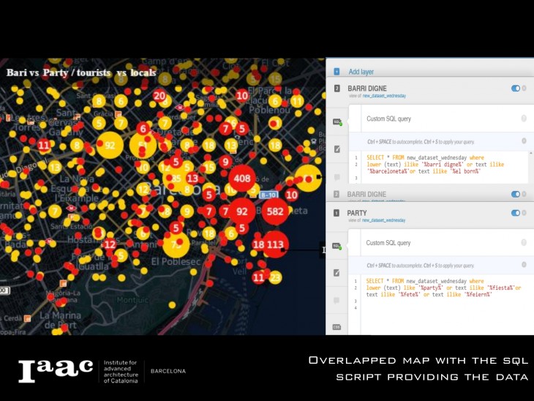Viewport: 534px width, 401px height.
Task: Open new_dataset_wednesday link under PARTY title
Action: tap(386, 220)
